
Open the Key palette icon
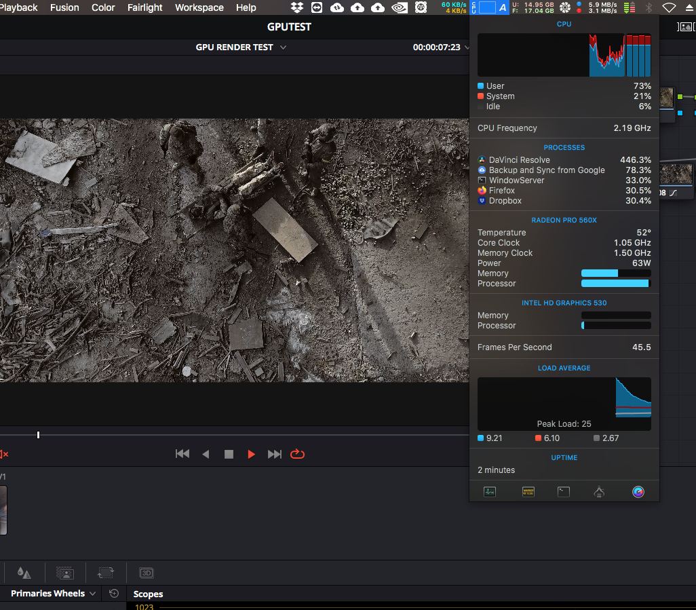[65, 573]
